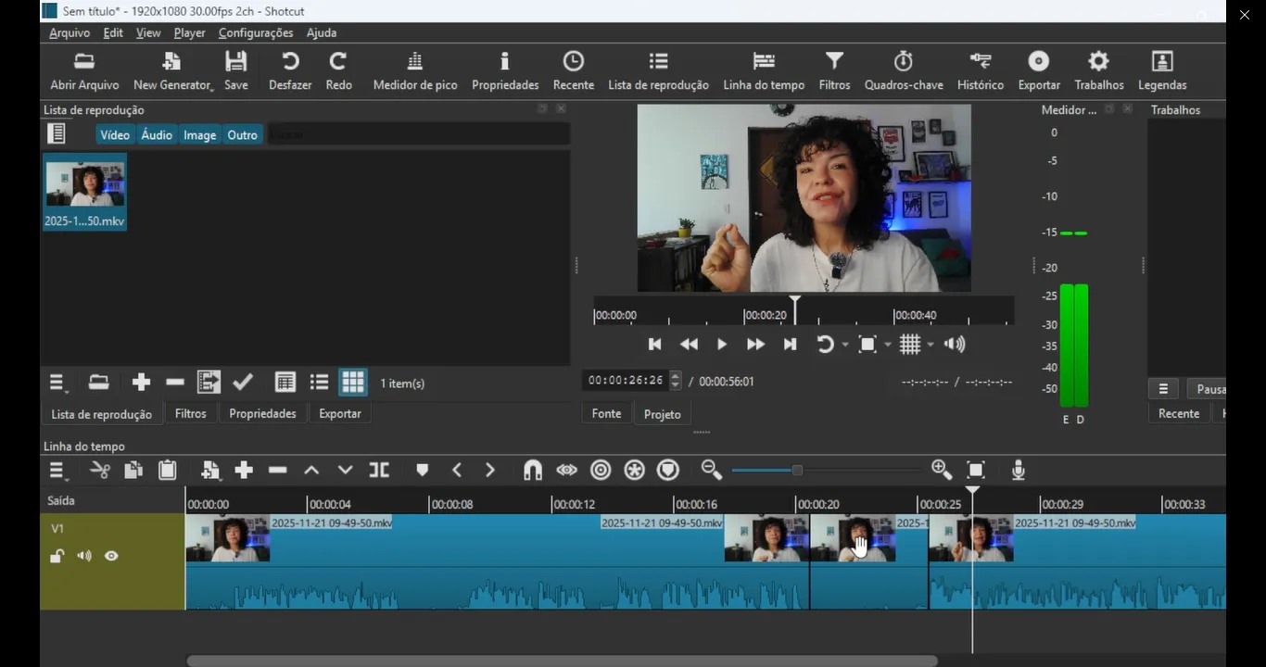The height and width of the screenshot is (667, 1266).
Task: Open the Exportar toolbar icon
Action: click(x=1038, y=69)
